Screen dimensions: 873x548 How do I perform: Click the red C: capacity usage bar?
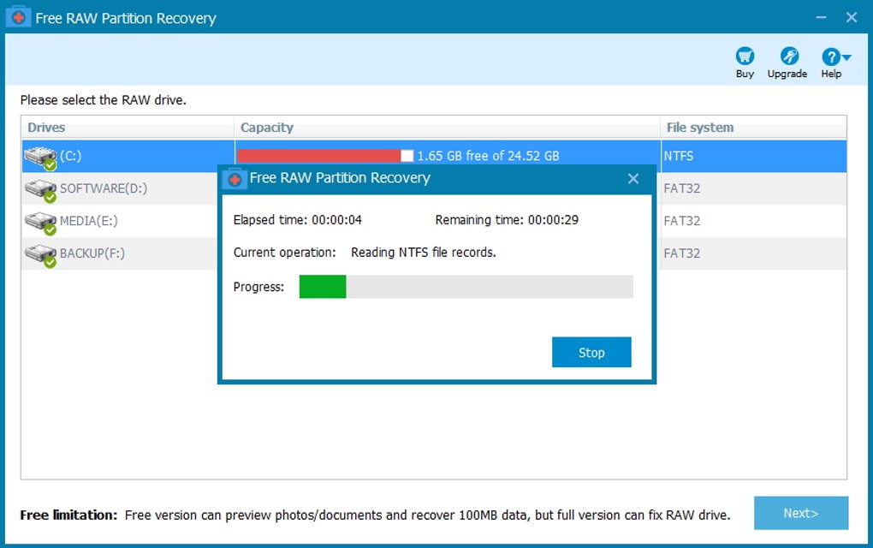click(318, 156)
